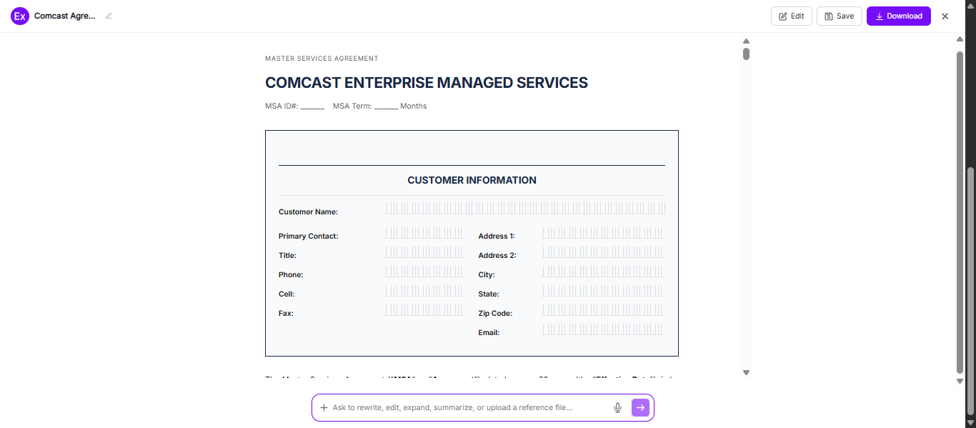Click the Fax blank field
The width and height of the screenshot is (976, 428).
(x=424, y=310)
